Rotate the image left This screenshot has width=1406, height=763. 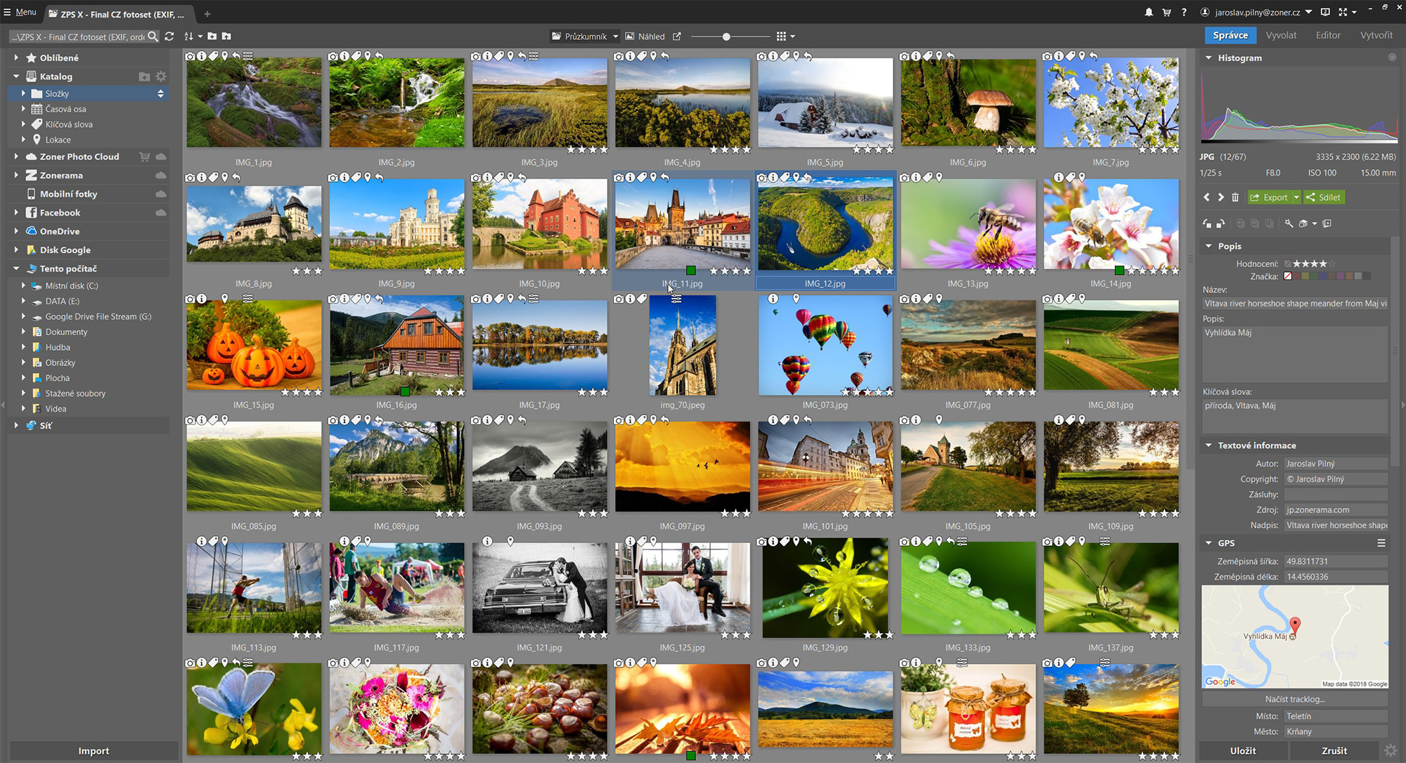click(1207, 223)
